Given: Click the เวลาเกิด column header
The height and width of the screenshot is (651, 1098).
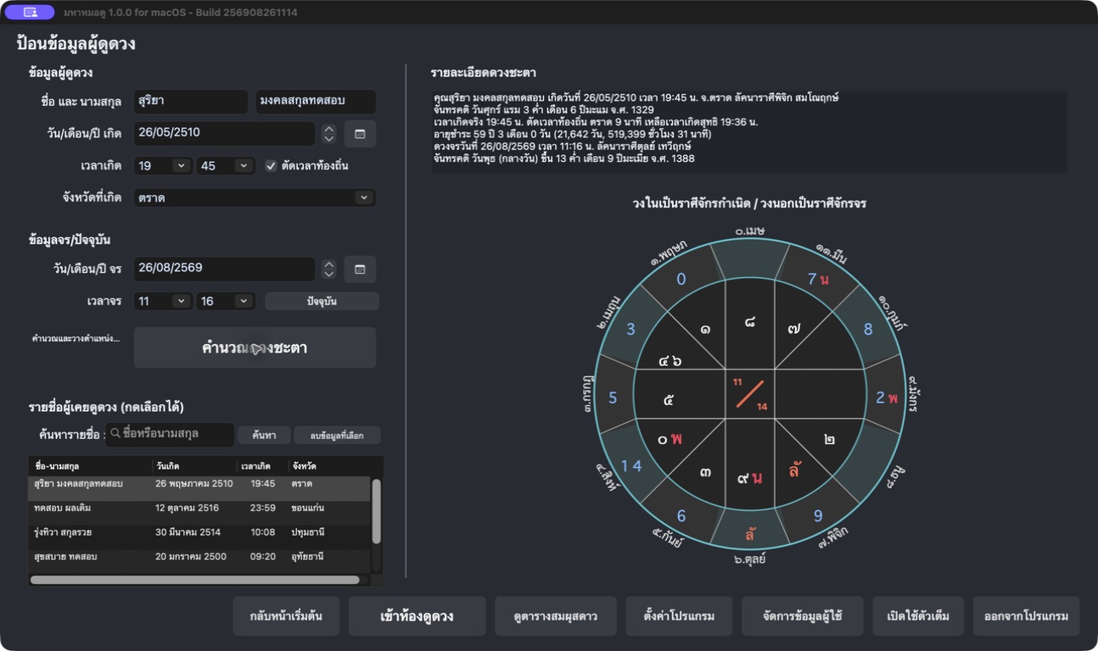Looking at the screenshot, I should tap(262, 467).
